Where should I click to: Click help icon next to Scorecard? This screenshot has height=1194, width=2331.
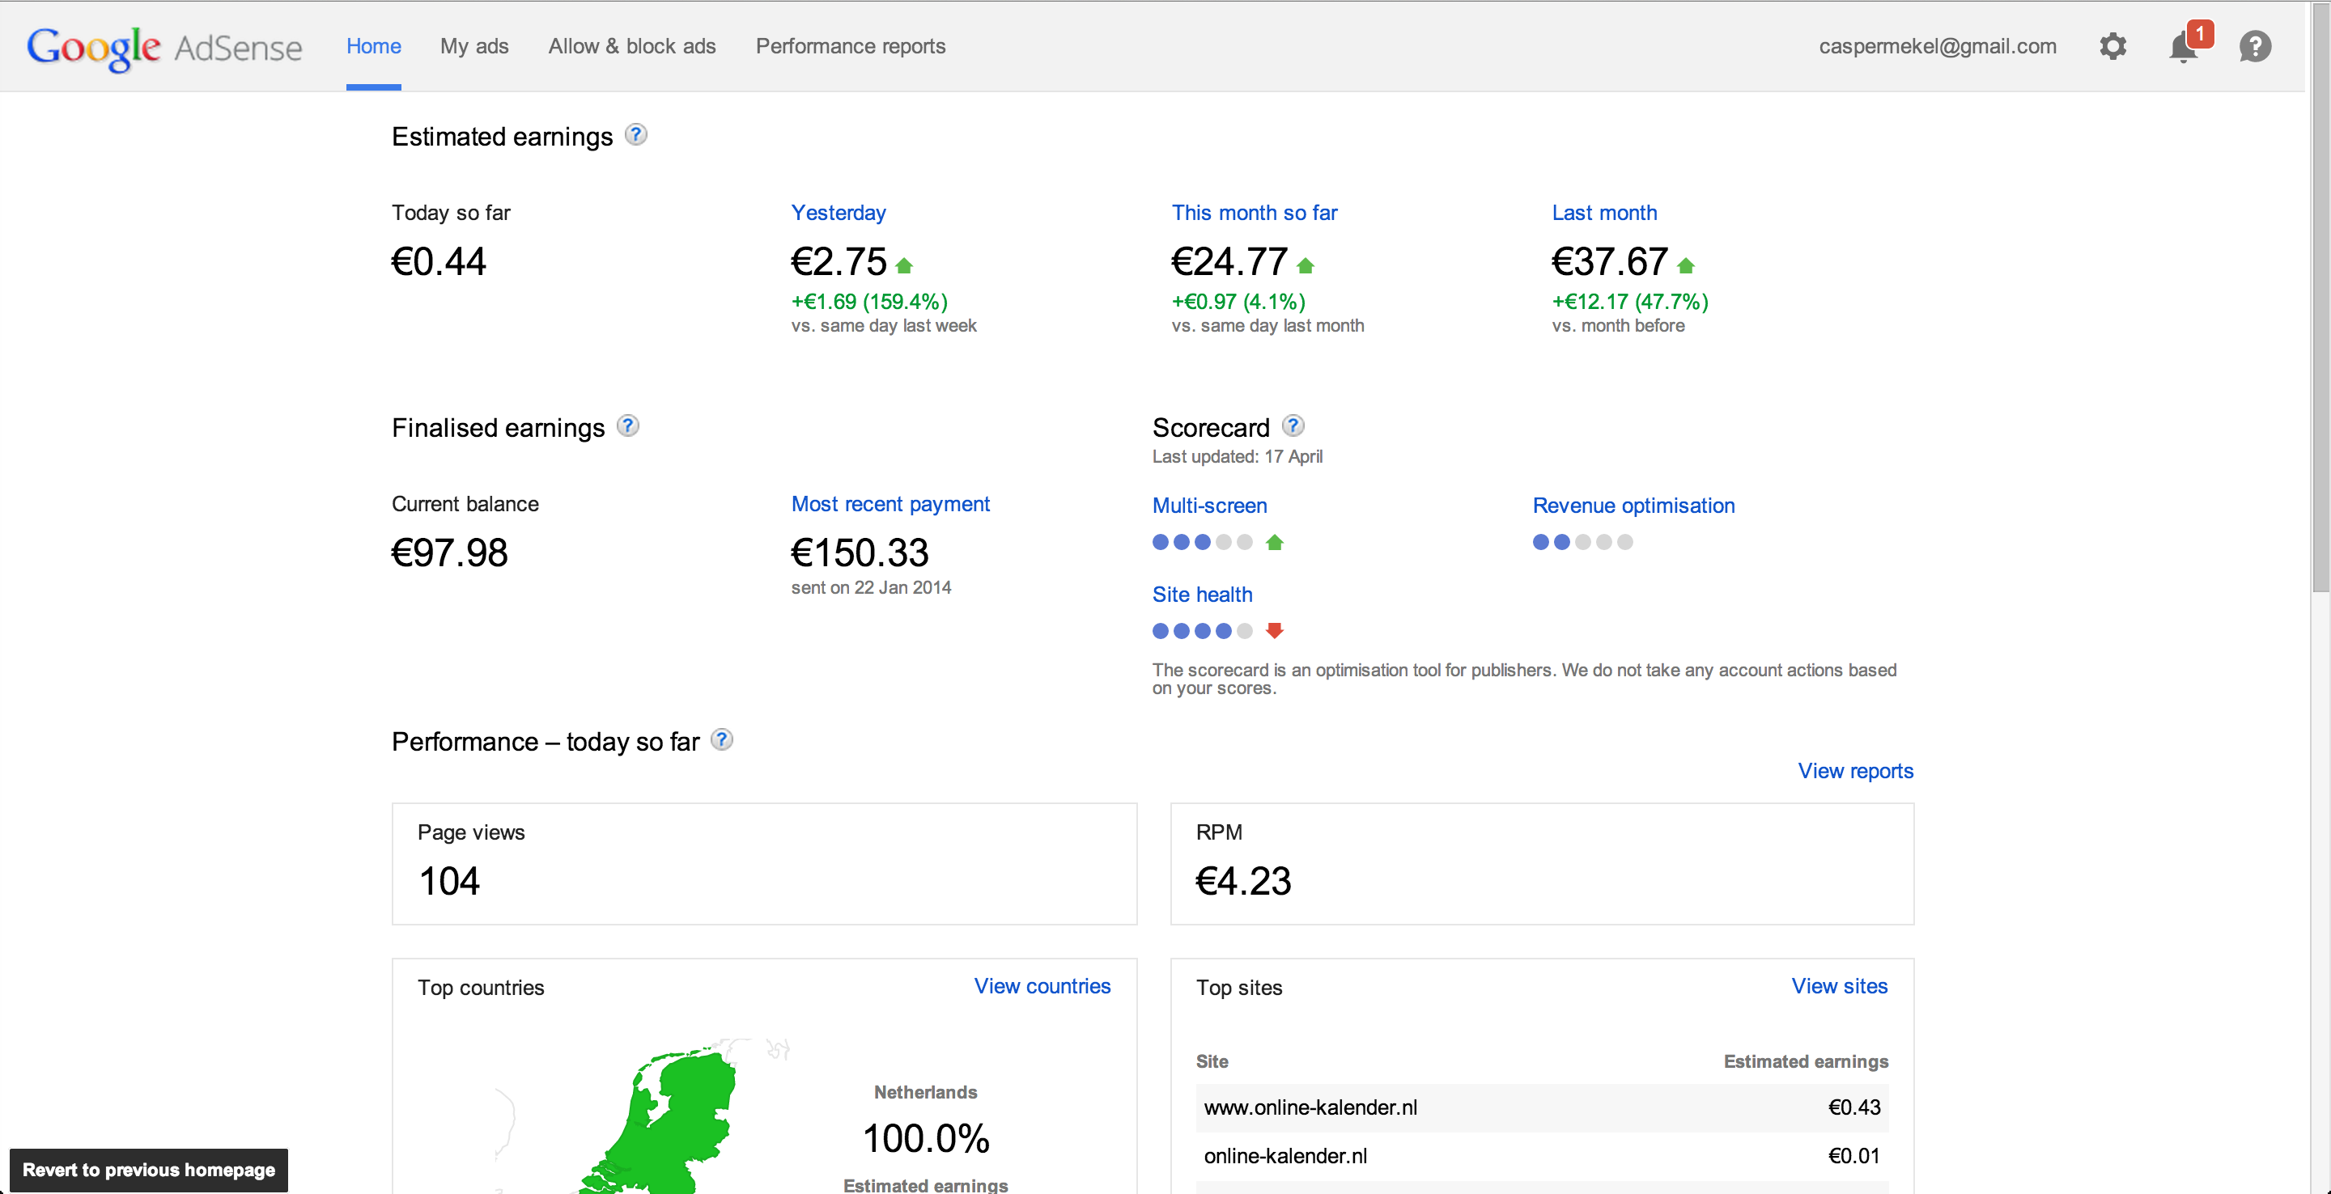[x=1293, y=426]
